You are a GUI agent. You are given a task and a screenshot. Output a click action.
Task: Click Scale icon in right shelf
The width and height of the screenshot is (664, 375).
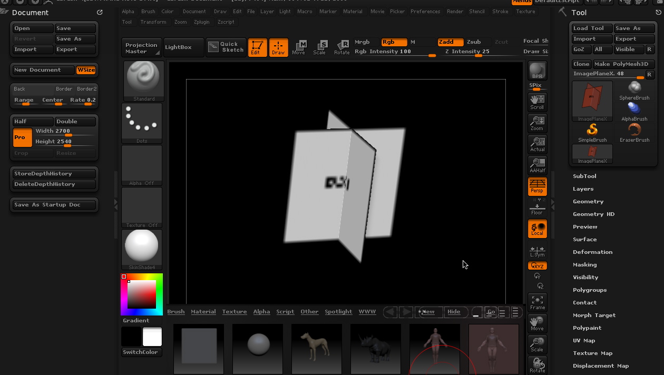coord(537,344)
